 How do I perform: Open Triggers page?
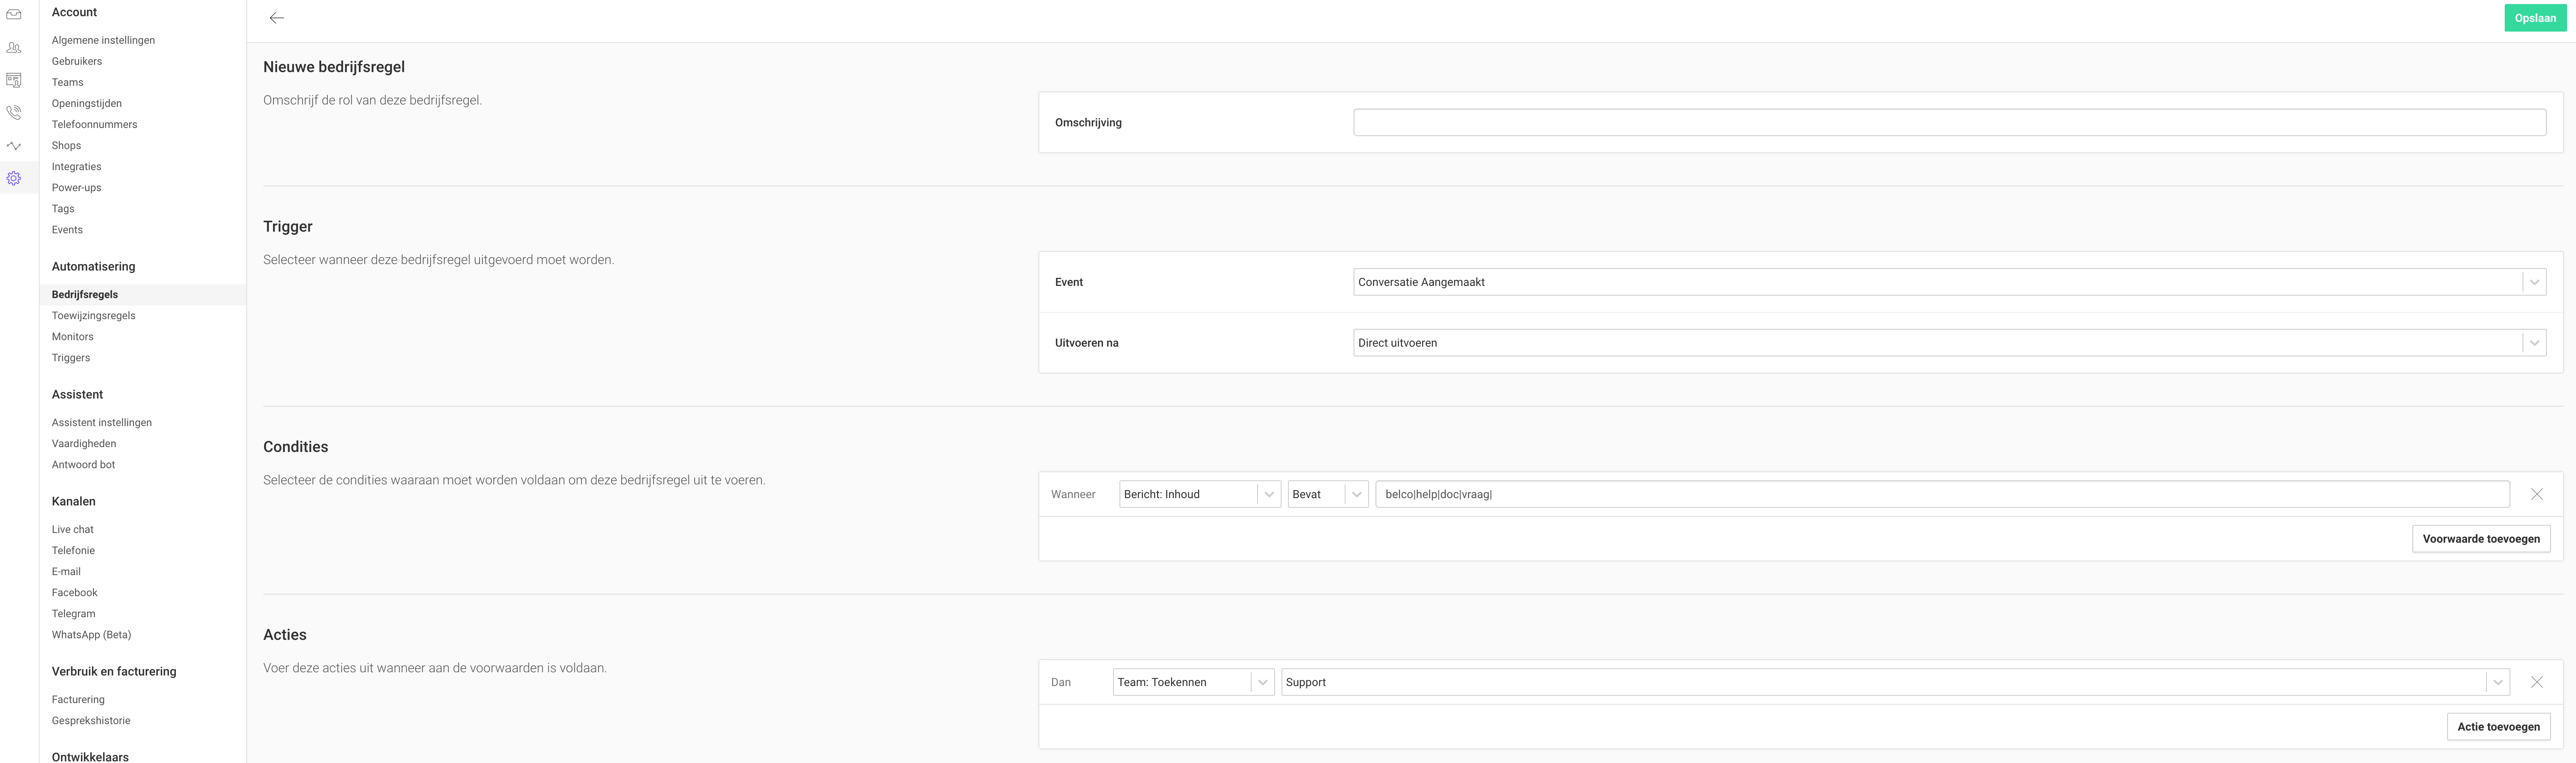(71, 357)
